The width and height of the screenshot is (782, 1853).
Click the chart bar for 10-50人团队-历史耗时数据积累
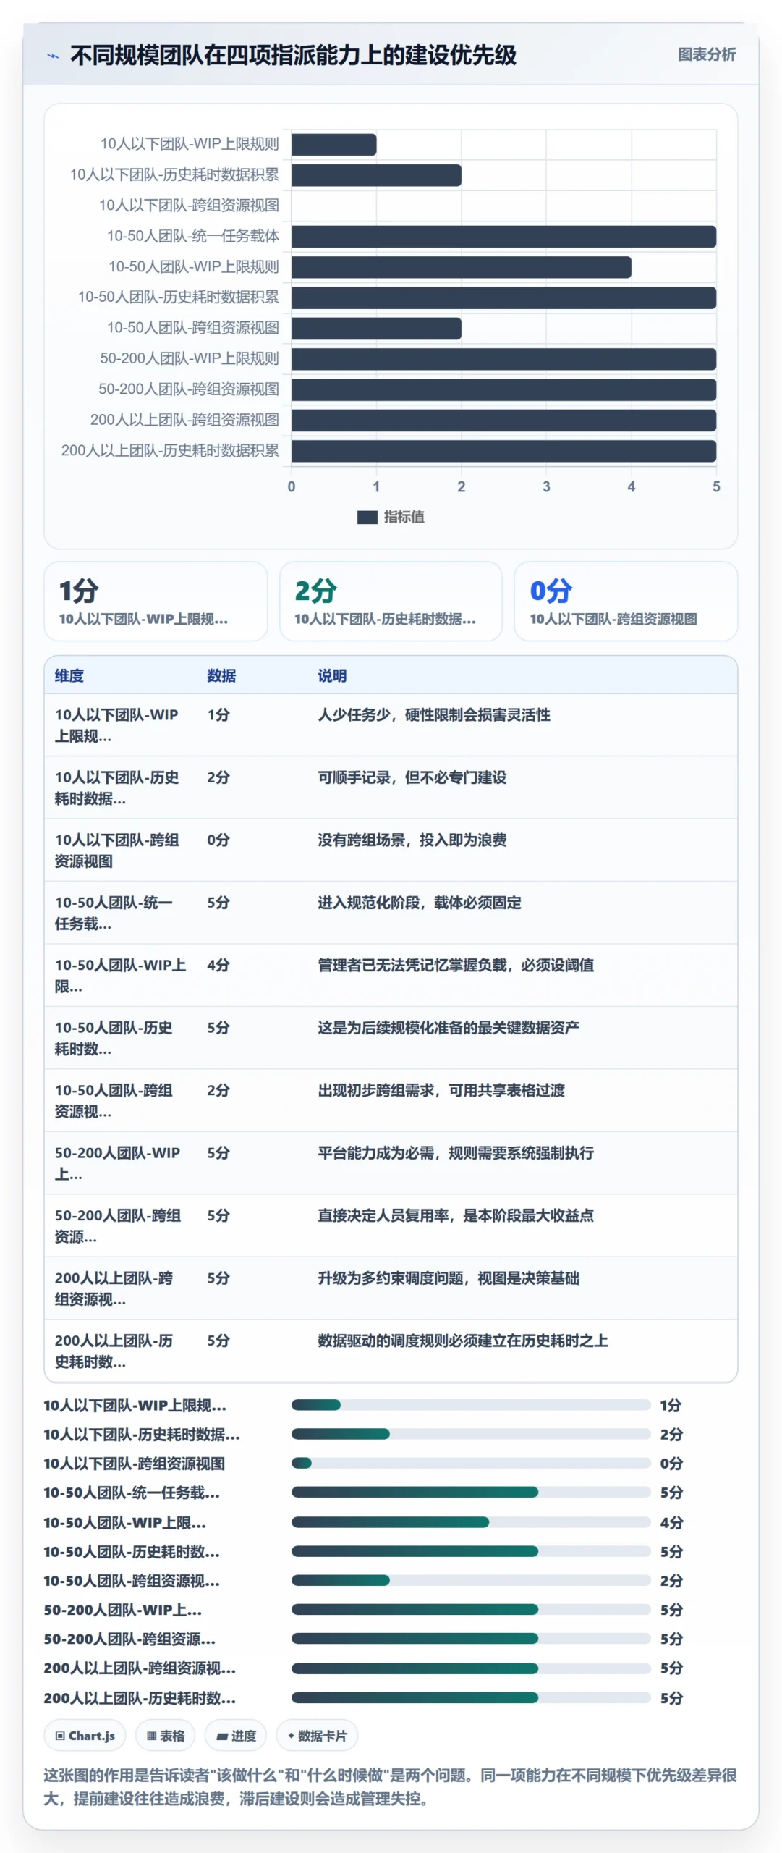coord(504,298)
